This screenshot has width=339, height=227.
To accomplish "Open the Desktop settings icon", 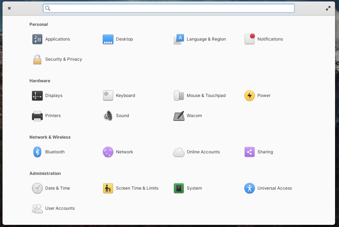I will (x=108, y=39).
